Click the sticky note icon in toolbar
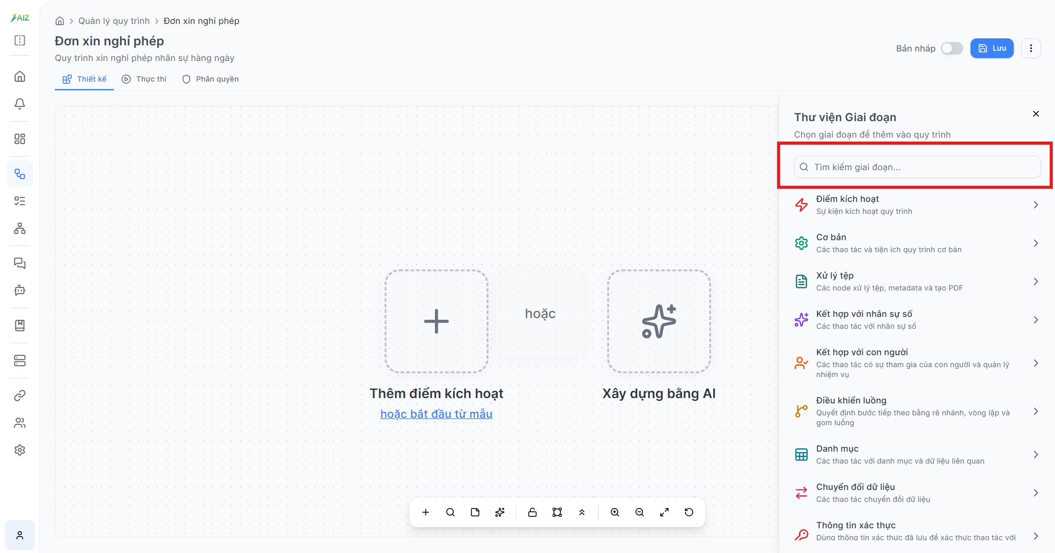Viewport: 1055px width, 553px height. [x=475, y=512]
